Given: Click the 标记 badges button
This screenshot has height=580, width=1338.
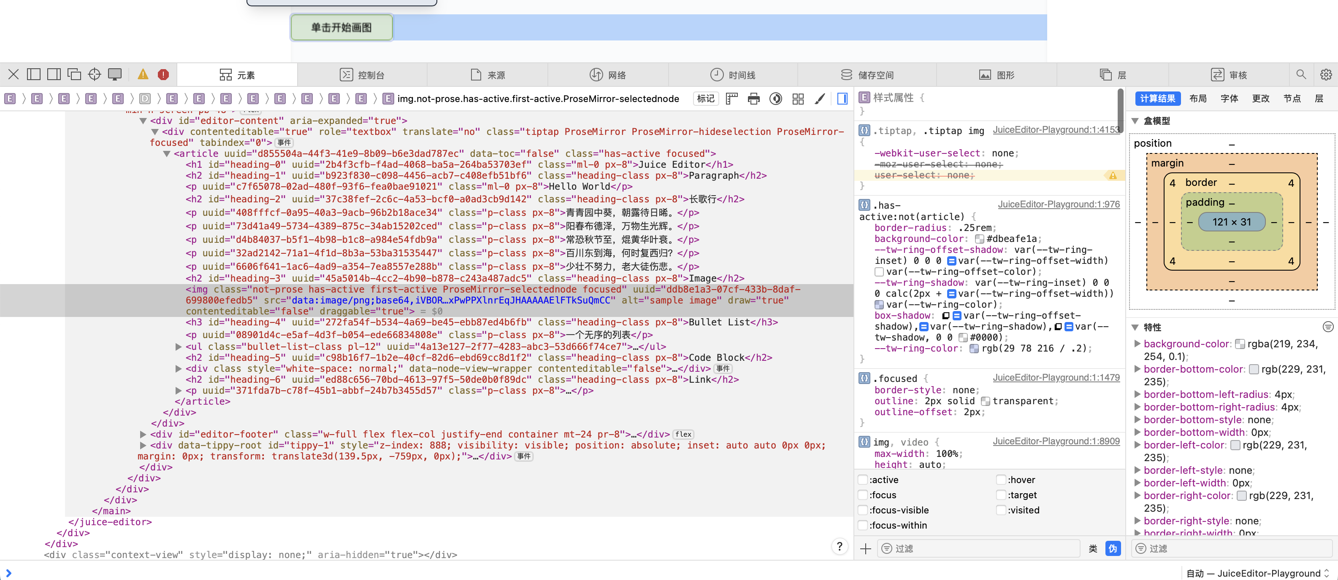Looking at the screenshot, I should tap(705, 99).
